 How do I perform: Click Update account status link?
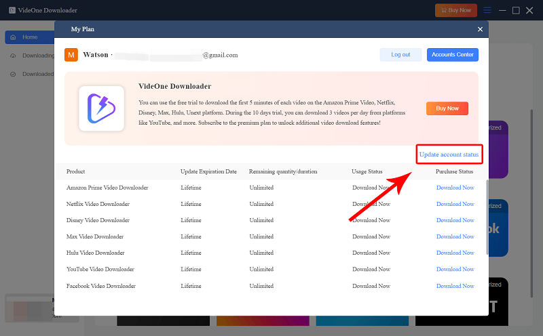pyautogui.click(x=449, y=154)
